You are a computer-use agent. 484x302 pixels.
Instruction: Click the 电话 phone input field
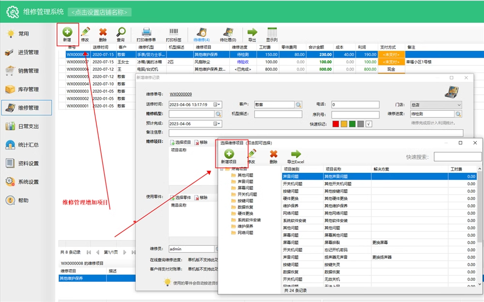click(x=355, y=105)
